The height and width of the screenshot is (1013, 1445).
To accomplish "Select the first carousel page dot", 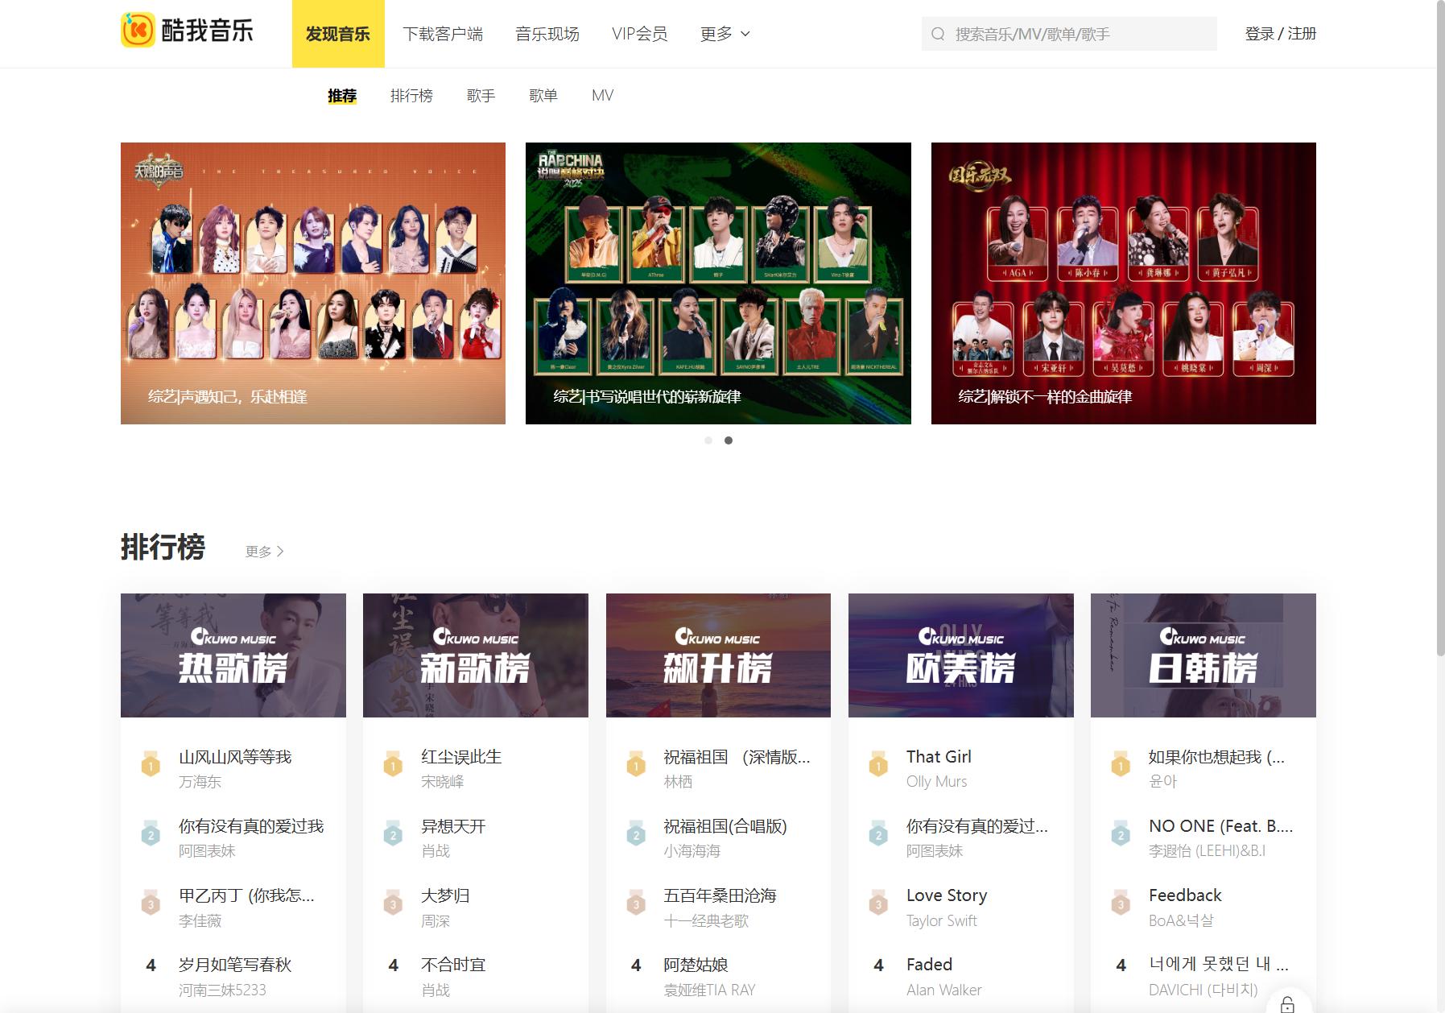I will [708, 440].
